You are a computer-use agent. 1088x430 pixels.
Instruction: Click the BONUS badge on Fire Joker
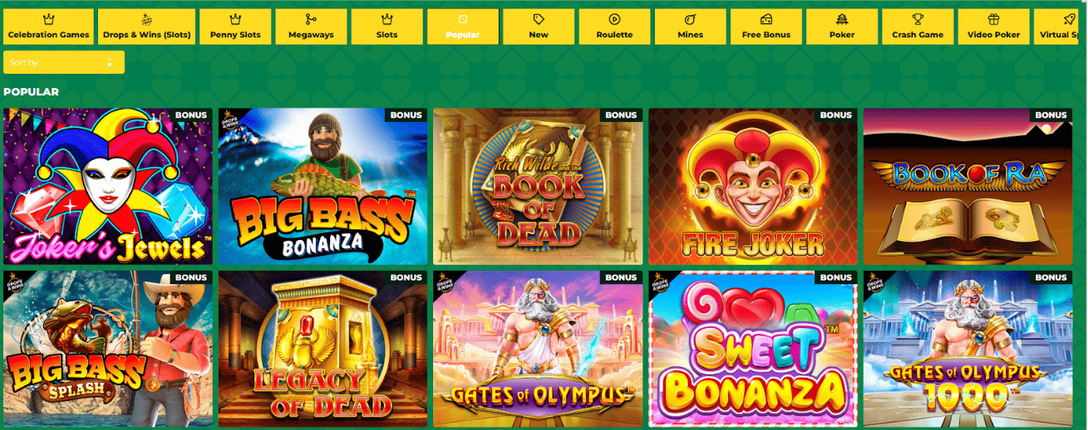836,115
